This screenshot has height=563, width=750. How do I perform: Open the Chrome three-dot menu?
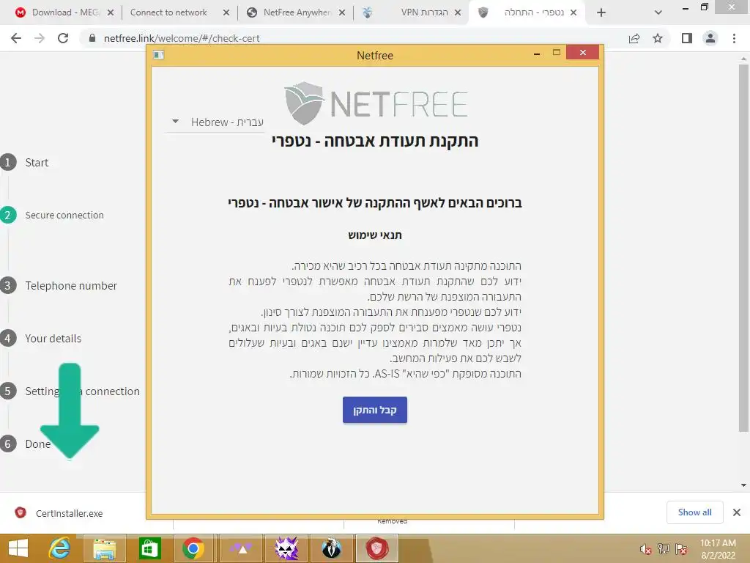[x=734, y=38]
